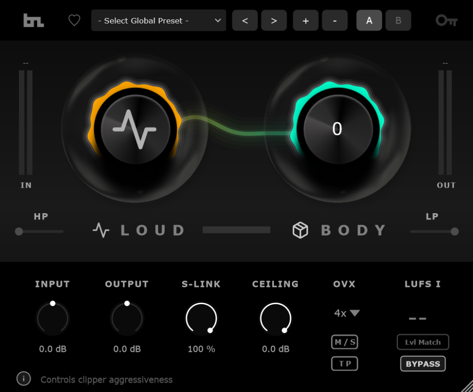The width and height of the screenshot is (473, 392).
Task: Toggle the BYPASS button
Action: 423,364
